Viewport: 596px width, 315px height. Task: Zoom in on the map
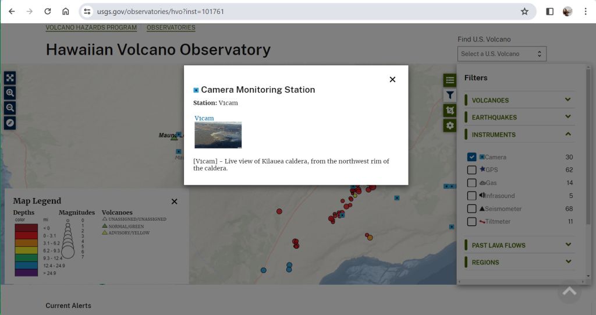click(10, 93)
